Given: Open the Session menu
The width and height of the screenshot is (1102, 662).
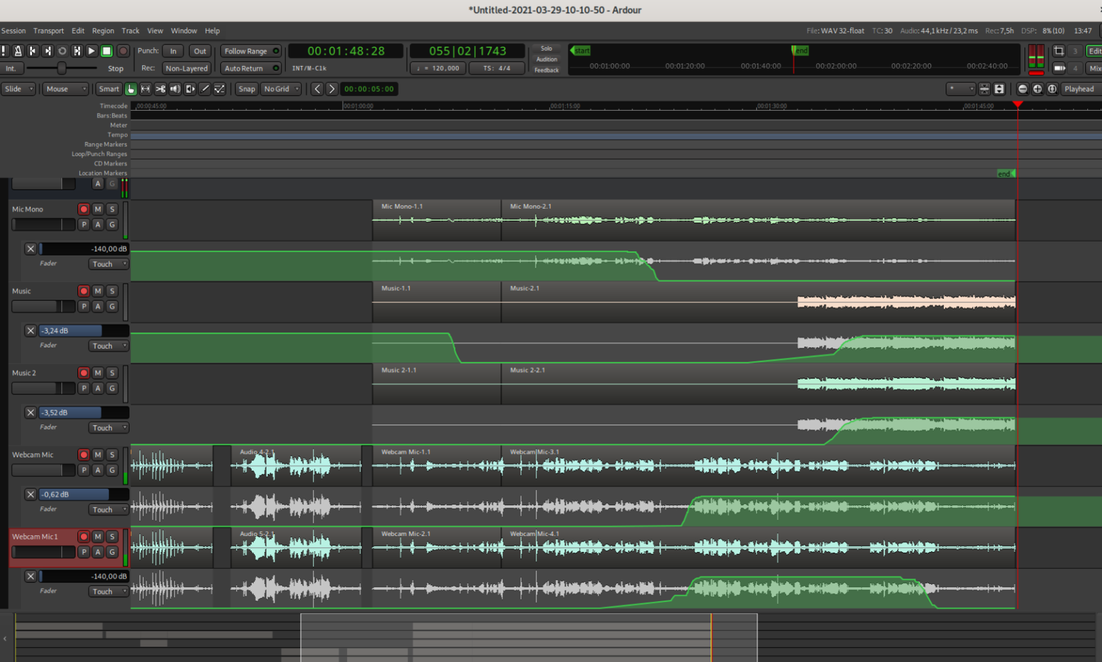Looking at the screenshot, I should click(x=13, y=31).
